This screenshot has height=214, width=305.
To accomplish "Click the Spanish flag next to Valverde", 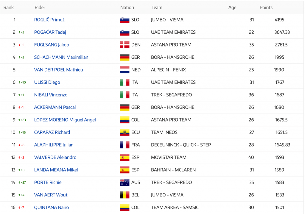I will pyautogui.click(x=125, y=157).
